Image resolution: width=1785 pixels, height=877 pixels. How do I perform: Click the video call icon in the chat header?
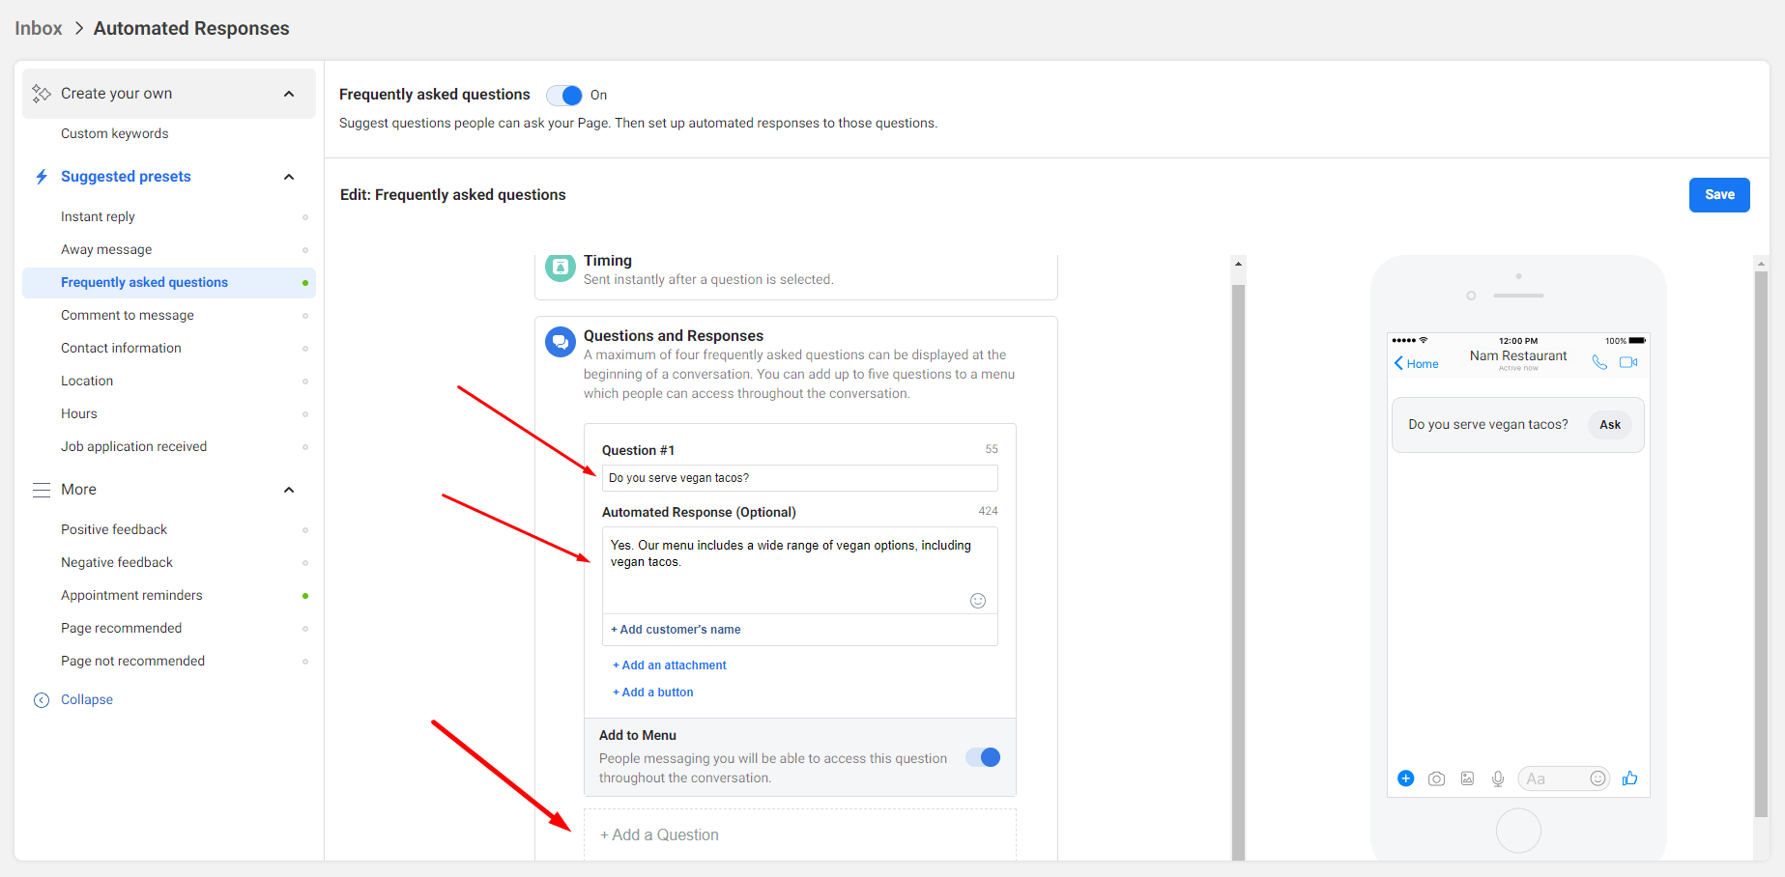click(x=1628, y=362)
